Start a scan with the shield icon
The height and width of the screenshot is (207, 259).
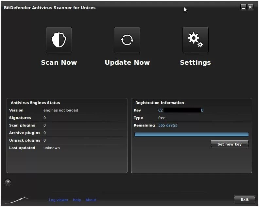59,40
